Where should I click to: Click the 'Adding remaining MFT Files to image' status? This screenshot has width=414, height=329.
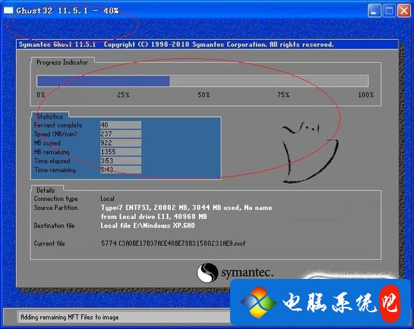[70, 317]
